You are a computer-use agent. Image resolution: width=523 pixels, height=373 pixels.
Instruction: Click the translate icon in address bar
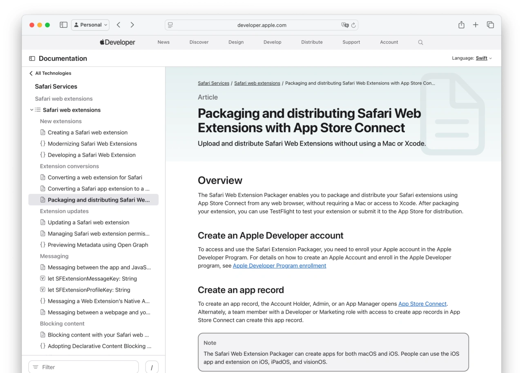point(345,25)
